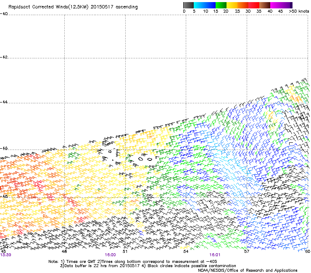Click the brown 35-40 knots legend segment

point(265,5)
